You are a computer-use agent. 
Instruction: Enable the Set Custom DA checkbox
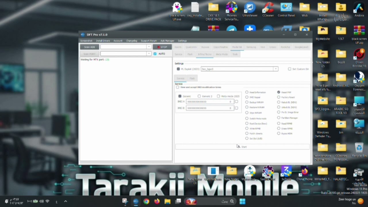pos(290,69)
